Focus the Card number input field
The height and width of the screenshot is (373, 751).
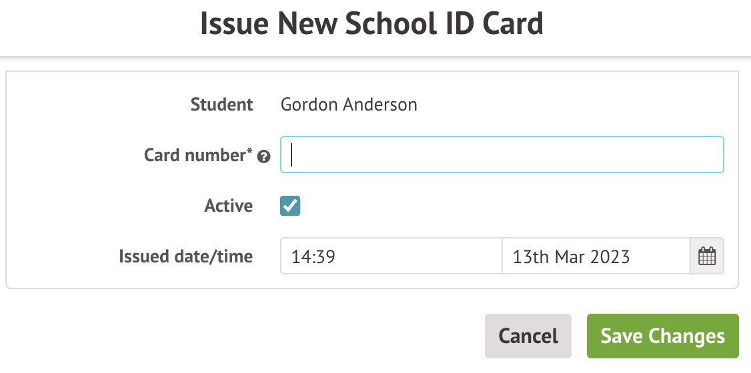(502, 155)
